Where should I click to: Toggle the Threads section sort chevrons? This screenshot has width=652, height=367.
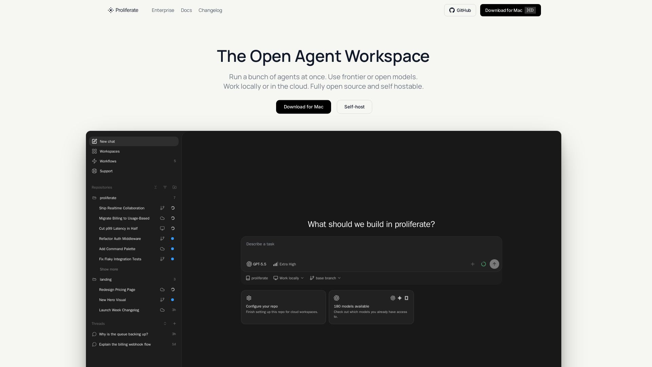click(x=165, y=324)
